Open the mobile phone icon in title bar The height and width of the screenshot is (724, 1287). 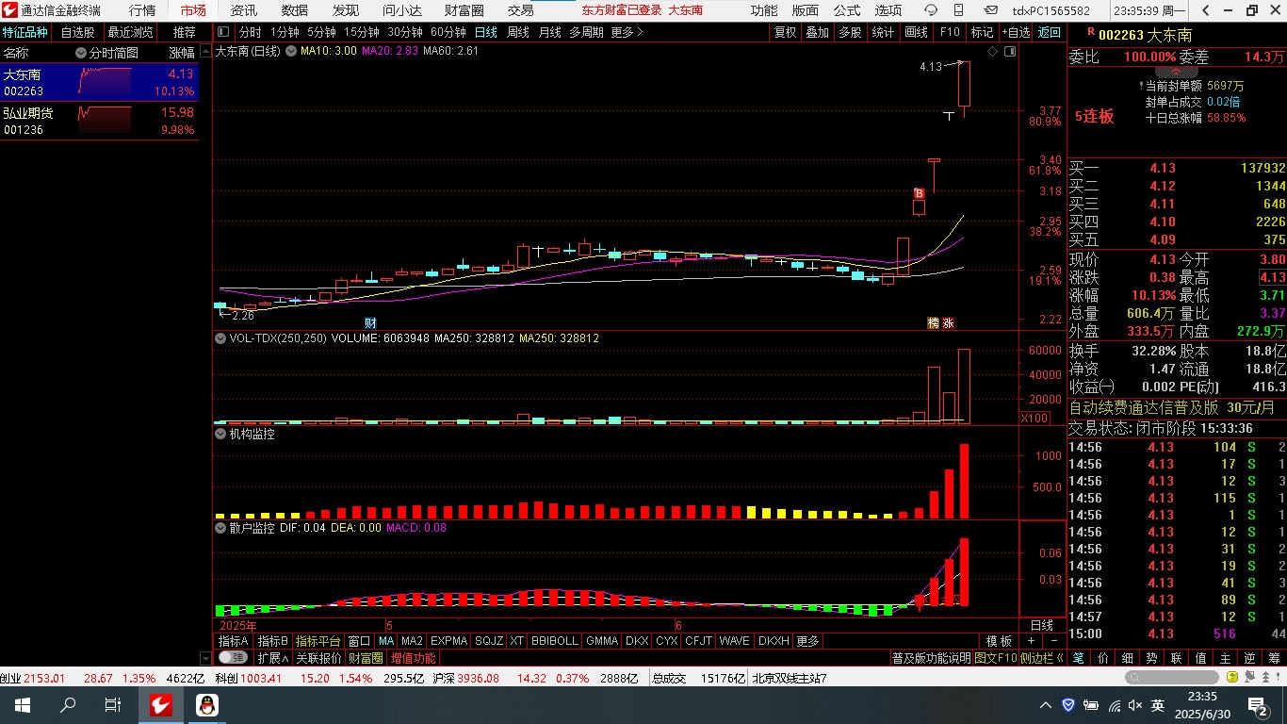[960, 10]
